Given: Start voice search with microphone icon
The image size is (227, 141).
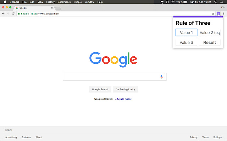Looking at the screenshot, I should (x=161, y=77).
